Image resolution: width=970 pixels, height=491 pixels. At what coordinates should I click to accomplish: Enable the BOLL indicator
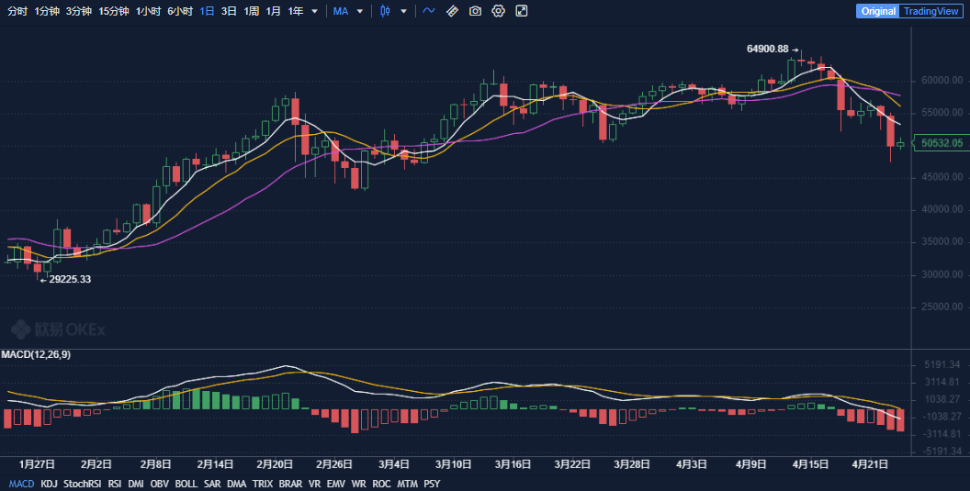pyautogui.click(x=186, y=484)
